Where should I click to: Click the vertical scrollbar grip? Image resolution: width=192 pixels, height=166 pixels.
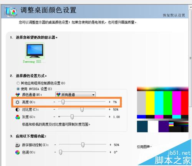tap(190, 58)
